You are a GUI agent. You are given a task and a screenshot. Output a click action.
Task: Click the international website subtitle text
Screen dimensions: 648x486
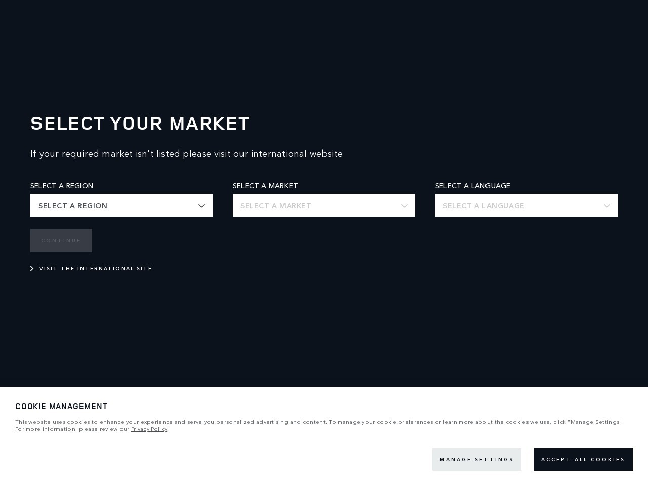tap(186, 154)
